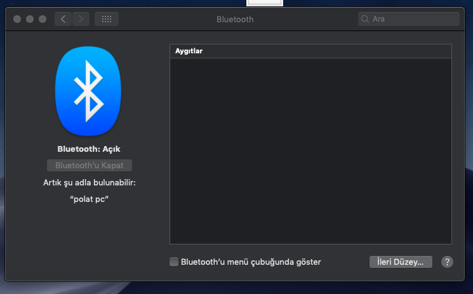The height and width of the screenshot is (294, 473).
Task: Go forward with the right chevron
Action: (81, 19)
